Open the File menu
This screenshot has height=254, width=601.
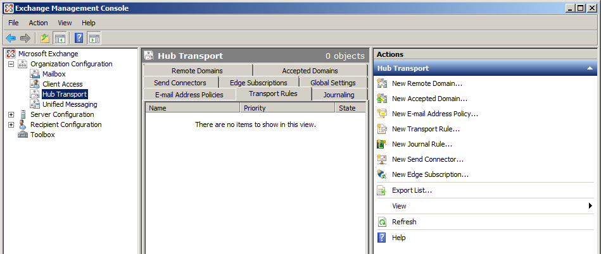[x=13, y=23]
